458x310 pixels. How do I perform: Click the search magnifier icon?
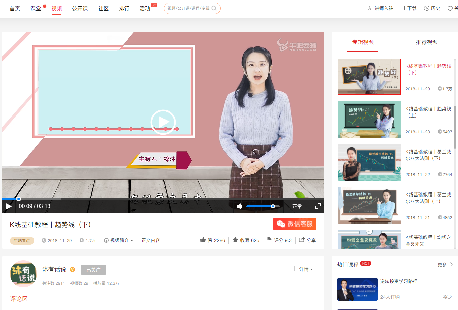tap(214, 8)
